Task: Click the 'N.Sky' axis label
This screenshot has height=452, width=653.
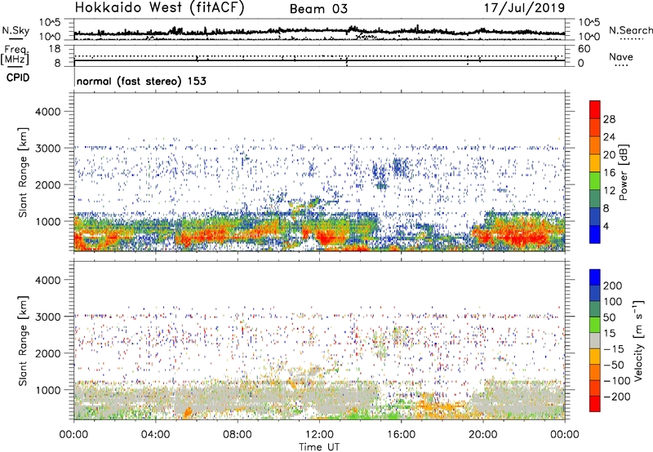Action: 16,30
